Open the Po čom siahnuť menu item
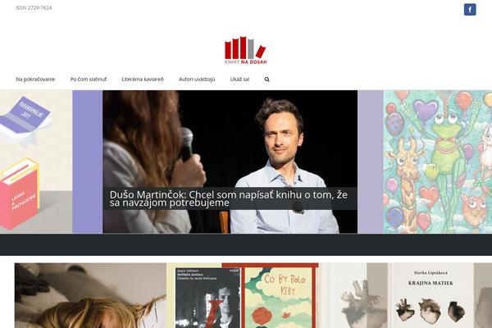This screenshot has height=328, width=492. coord(89,79)
